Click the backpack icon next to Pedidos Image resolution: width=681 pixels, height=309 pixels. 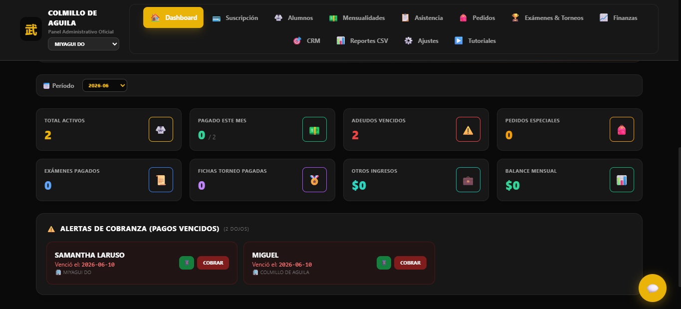463,18
